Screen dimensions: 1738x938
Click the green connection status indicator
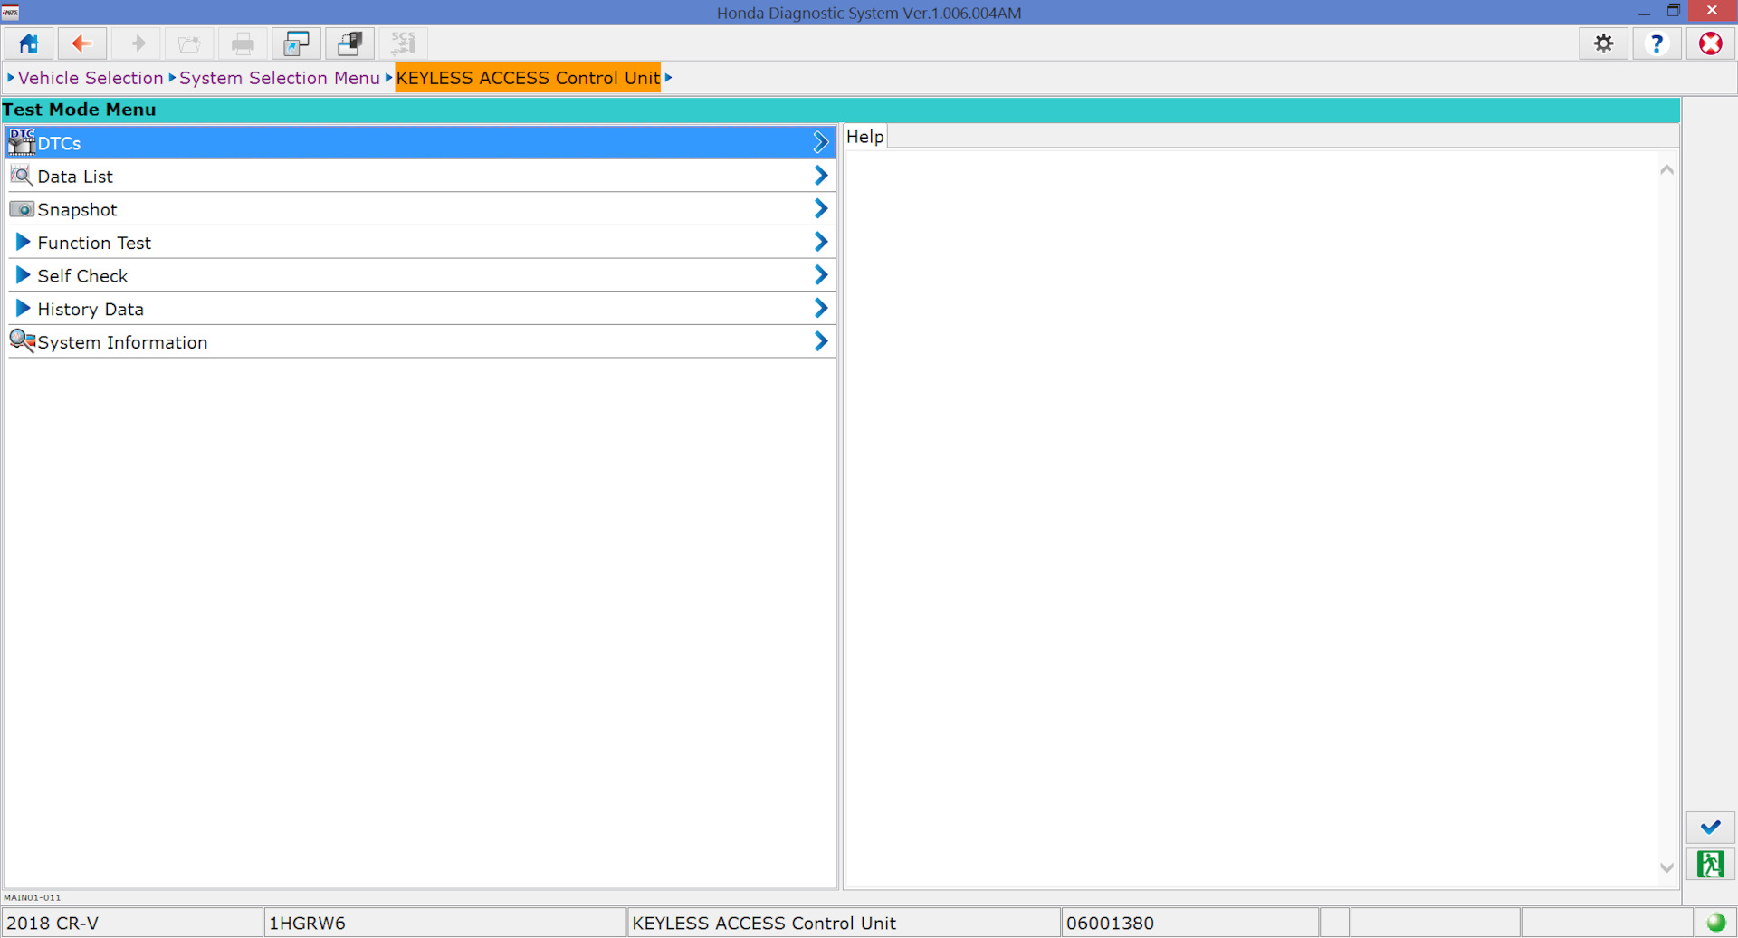coord(1715,923)
